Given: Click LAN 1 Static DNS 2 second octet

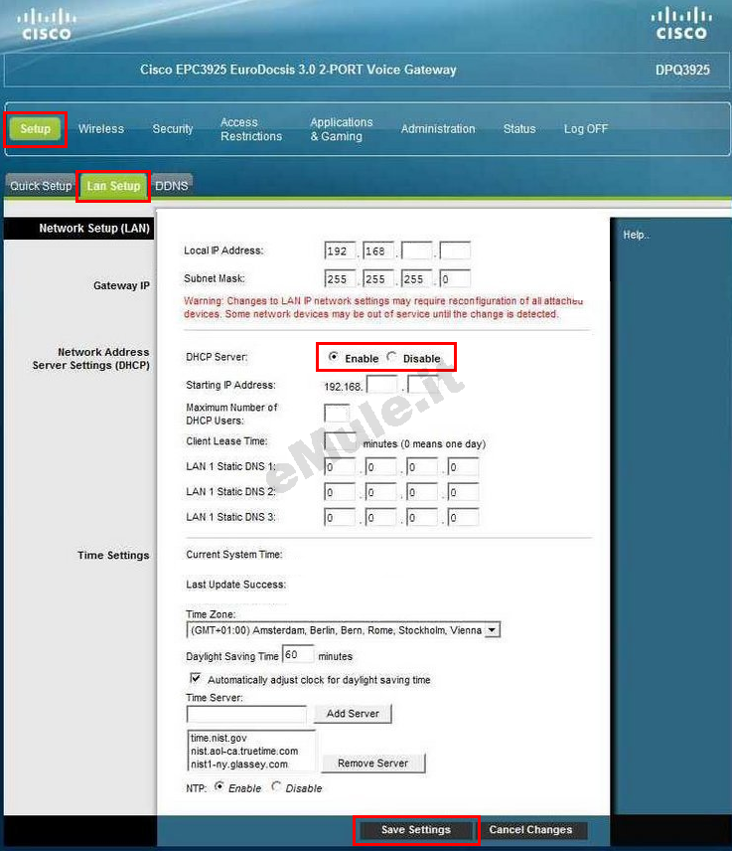Looking at the screenshot, I should click(380, 492).
